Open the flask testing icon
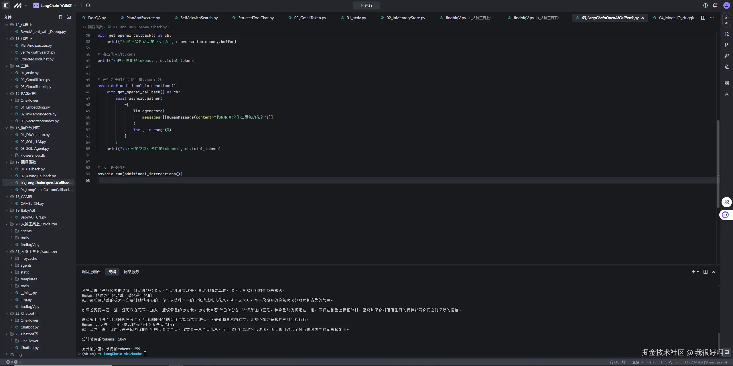 point(726,94)
